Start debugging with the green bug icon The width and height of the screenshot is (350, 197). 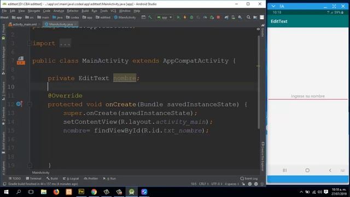coord(191,18)
